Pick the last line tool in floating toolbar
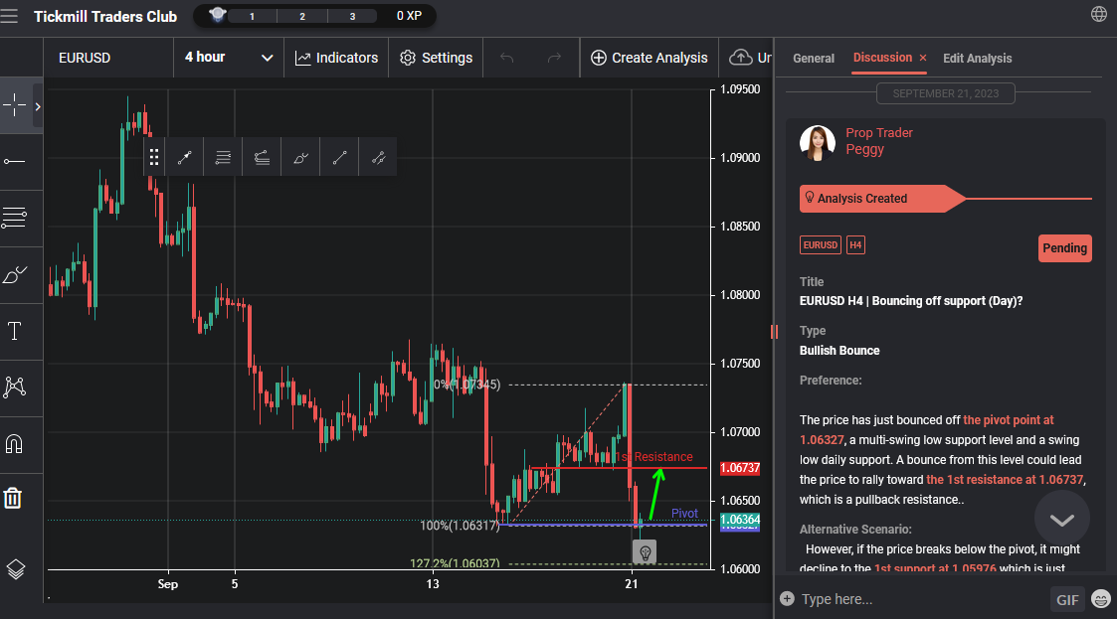This screenshot has height=619, width=1117. tap(378, 157)
